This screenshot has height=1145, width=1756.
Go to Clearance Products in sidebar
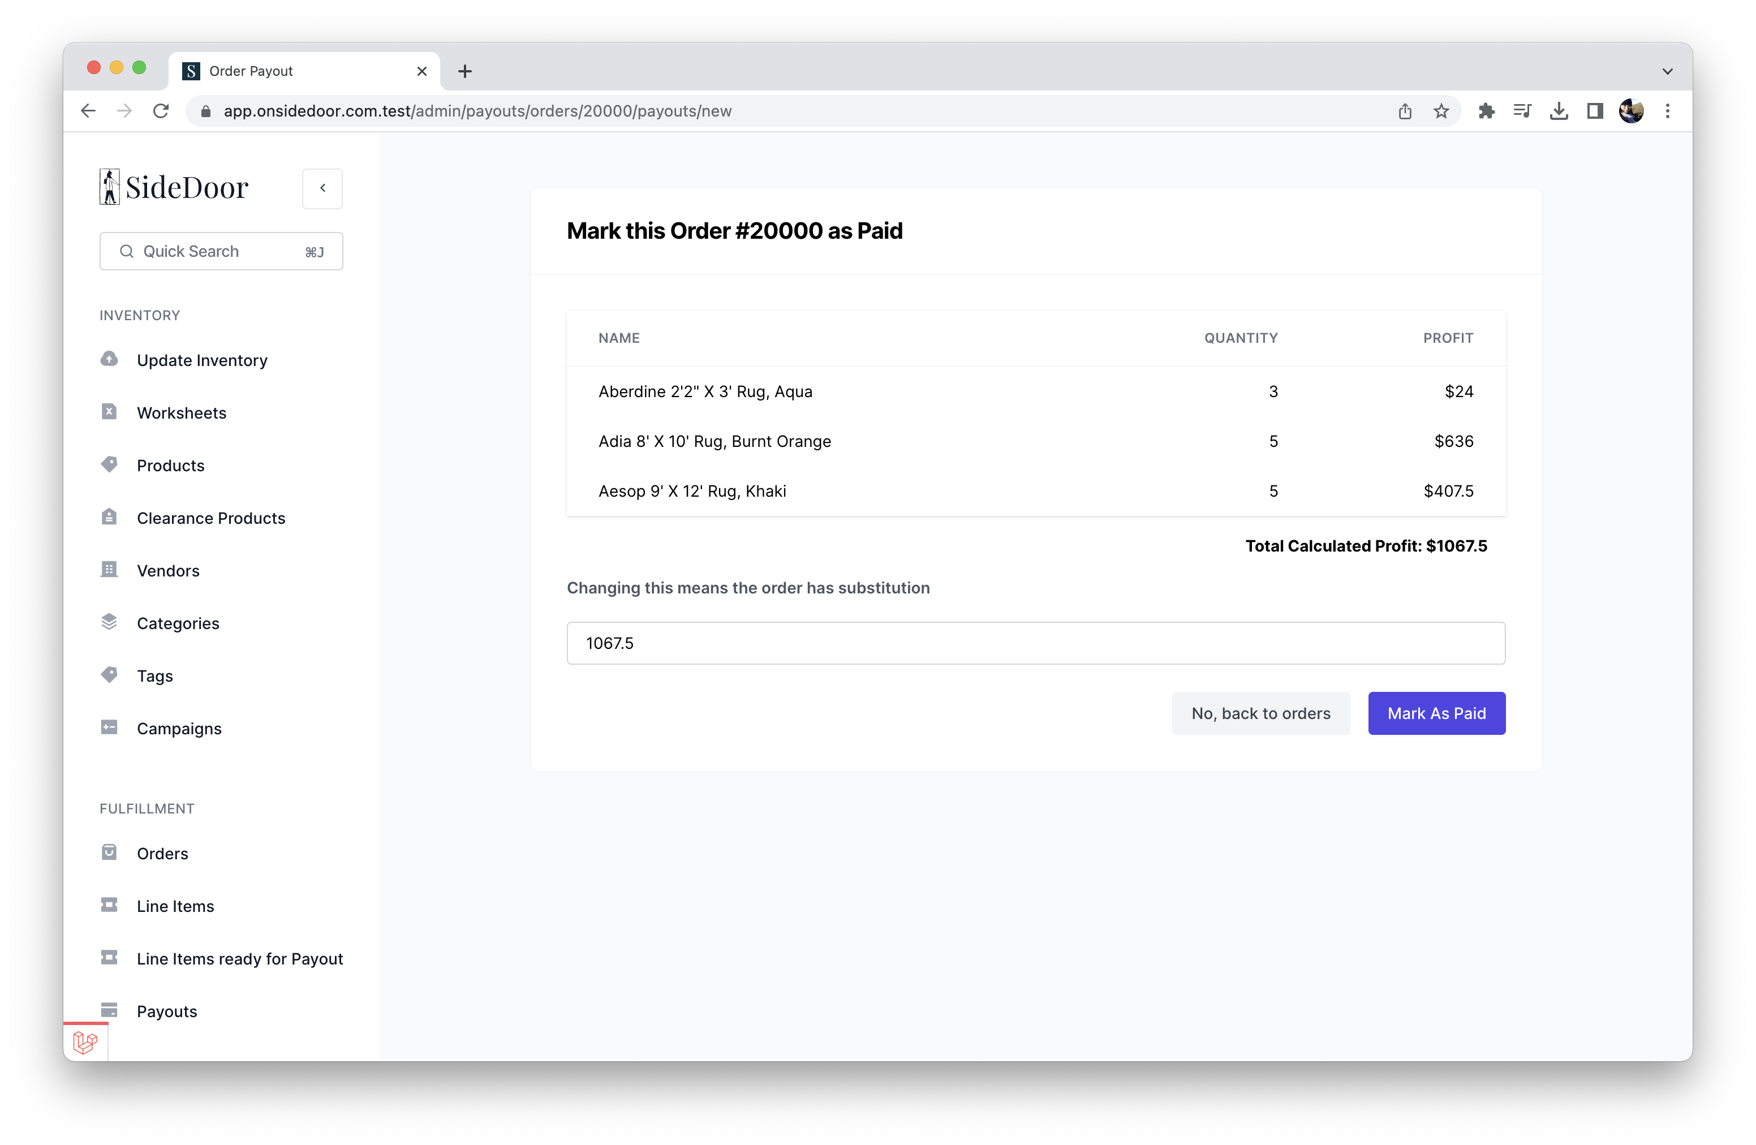[x=210, y=518]
